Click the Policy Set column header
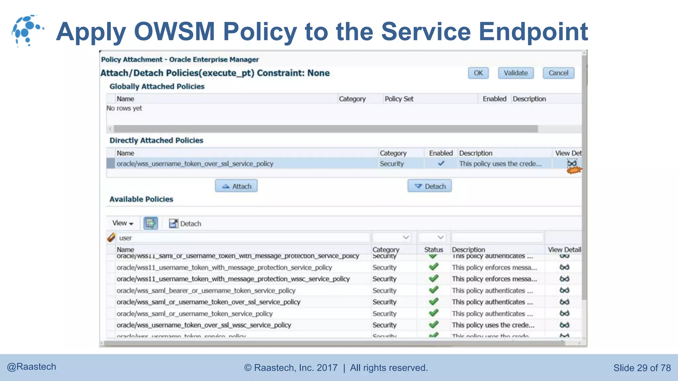This screenshot has width=678, height=381. (x=399, y=99)
